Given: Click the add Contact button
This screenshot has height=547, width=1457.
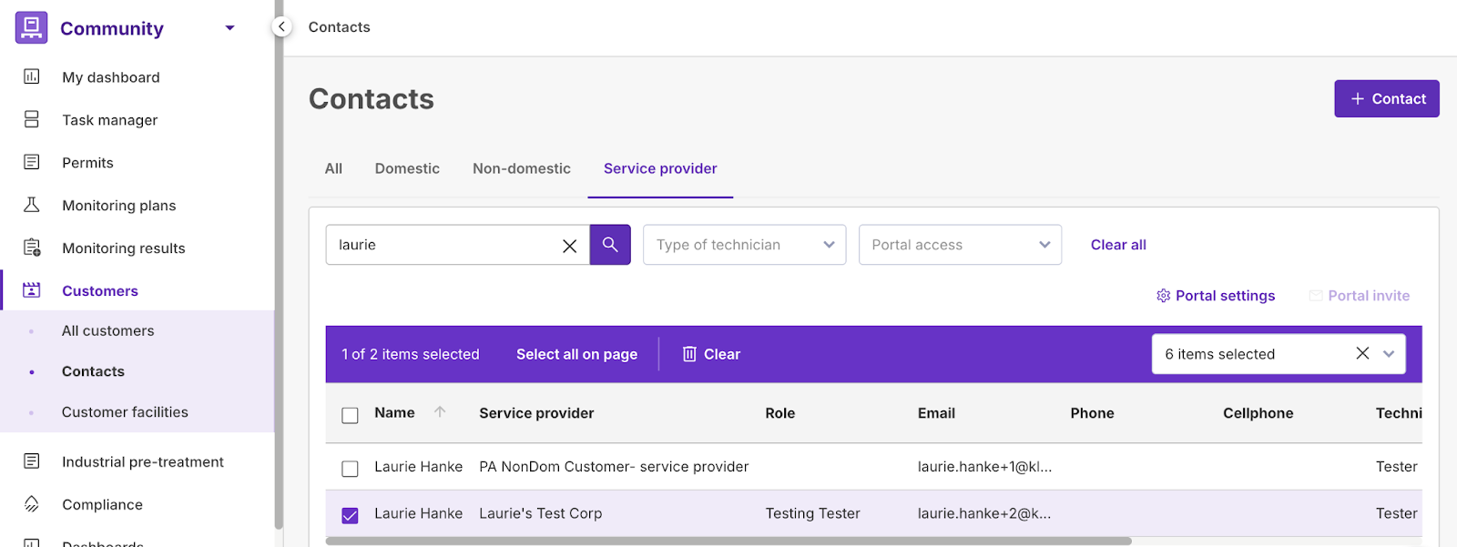Looking at the screenshot, I should (x=1386, y=98).
